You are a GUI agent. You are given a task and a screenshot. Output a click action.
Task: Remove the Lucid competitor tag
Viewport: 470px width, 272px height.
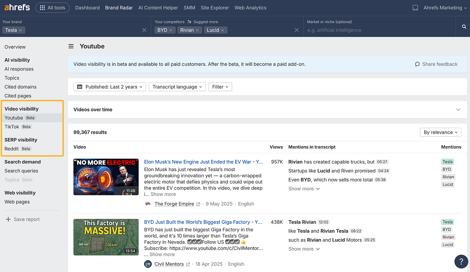223,30
